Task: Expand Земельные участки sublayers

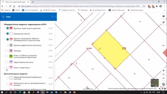Action: click(5, 34)
